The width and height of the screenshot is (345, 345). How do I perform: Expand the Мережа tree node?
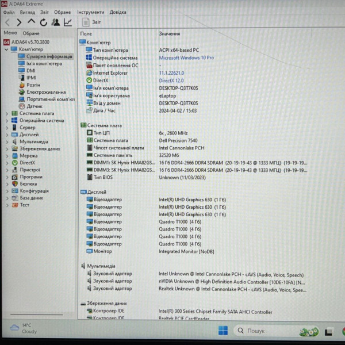coord(7,156)
